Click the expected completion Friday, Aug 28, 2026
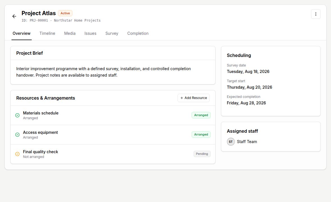Image resolution: width=331 pixels, height=202 pixels. (x=246, y=103)
